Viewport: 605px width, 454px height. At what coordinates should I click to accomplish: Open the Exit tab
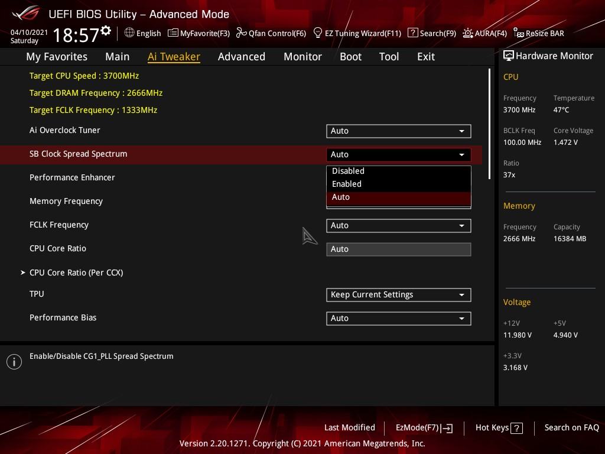[x=426, y=57]
